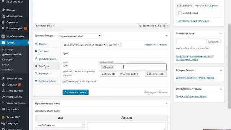Open Все товары submenu item
Image resolution: width=231 pixels, height=130 pixels.
(x=8, y=49)
